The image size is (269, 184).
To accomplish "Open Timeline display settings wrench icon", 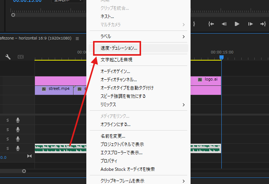I will [x=8, y=57].
